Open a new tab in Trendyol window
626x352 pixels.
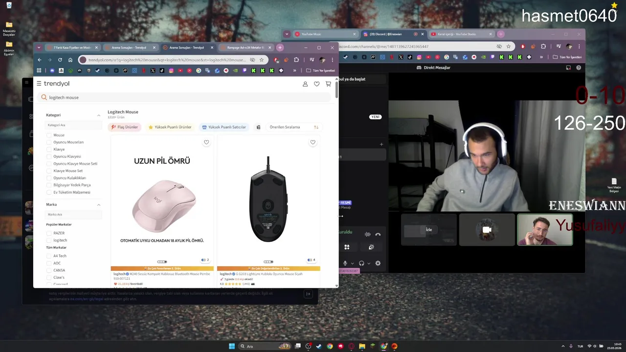280,47
